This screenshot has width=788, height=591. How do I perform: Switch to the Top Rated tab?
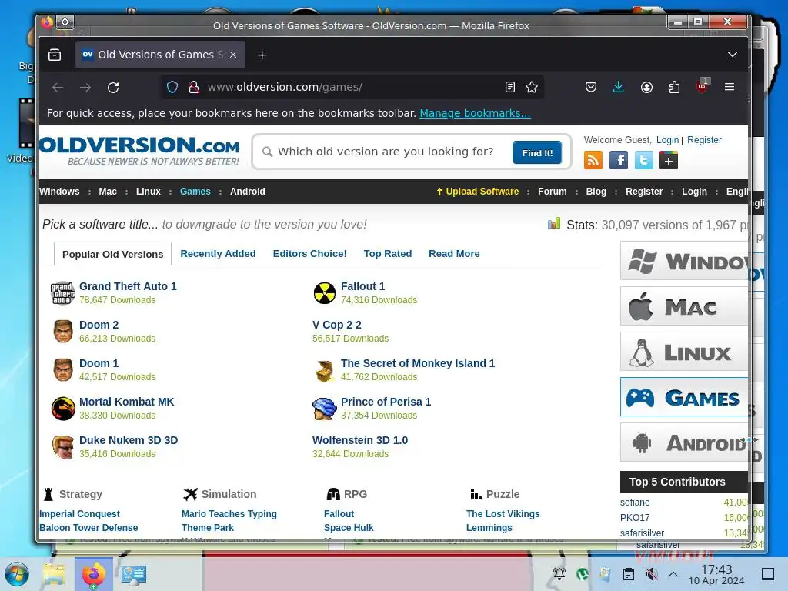[388, 254]
